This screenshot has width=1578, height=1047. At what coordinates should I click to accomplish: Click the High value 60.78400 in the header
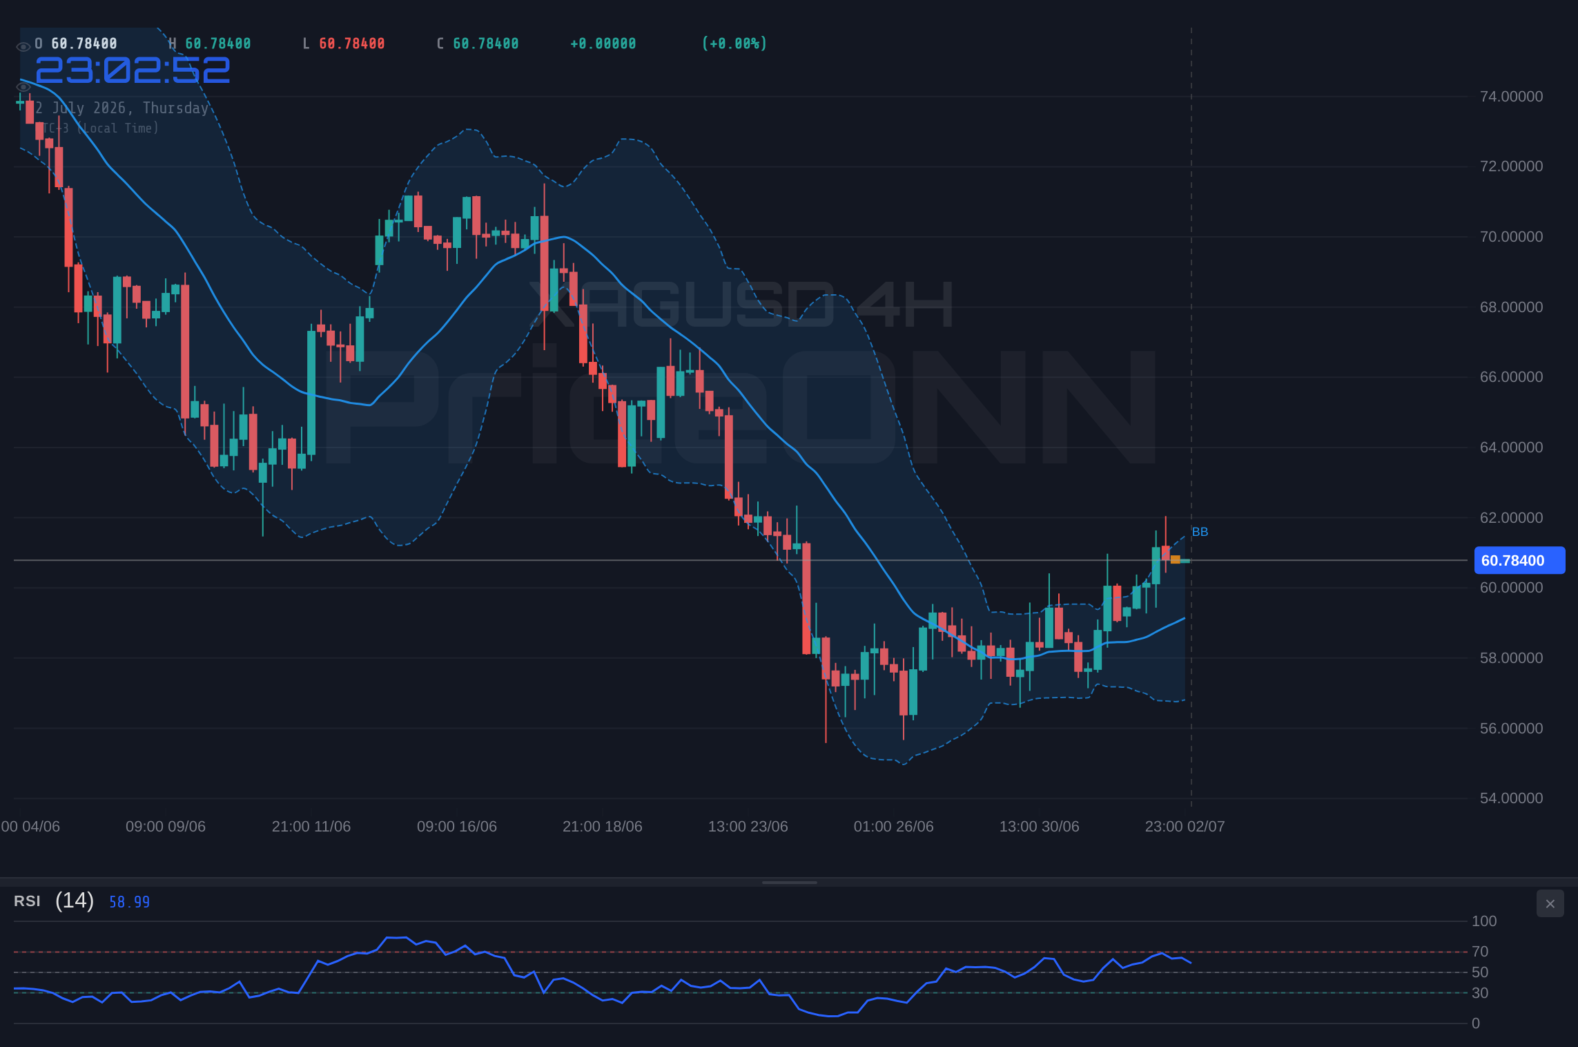point(218,44)
